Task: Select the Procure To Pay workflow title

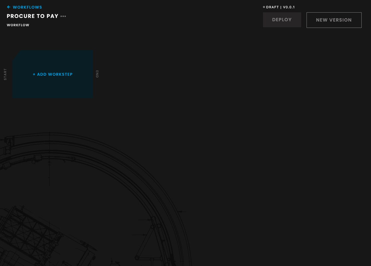Action: (33, 16)
